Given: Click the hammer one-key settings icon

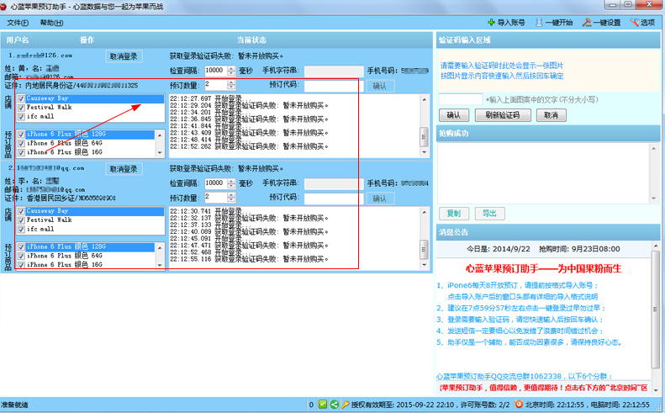Looking at the screenshot, I should [587, 23].
